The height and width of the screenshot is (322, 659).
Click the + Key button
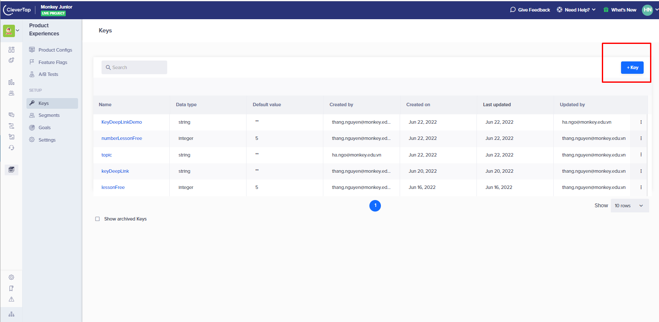[632, 67]
